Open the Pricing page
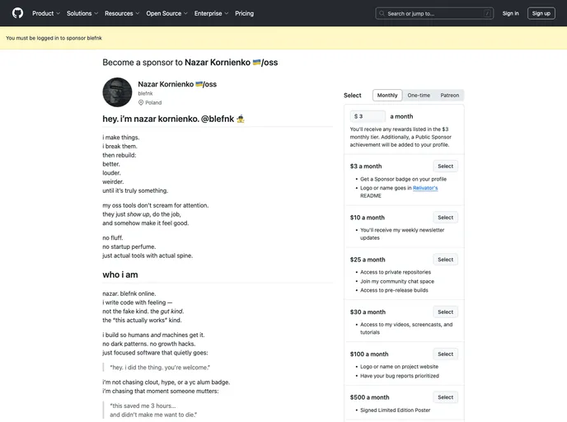 tap(245, 13)
